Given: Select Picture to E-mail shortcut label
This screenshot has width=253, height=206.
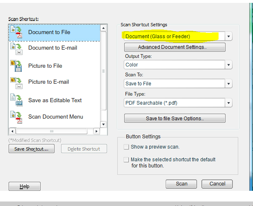Looking at the screenshot, I should coord(48,82).
